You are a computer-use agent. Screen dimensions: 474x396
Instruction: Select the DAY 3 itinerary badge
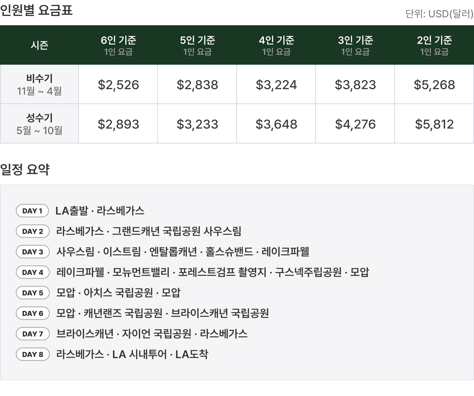33,252
